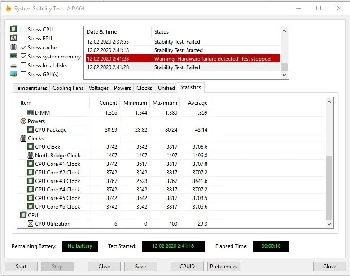Screen dimensions: 350x276
Task: Click the CPU Core #2 Clock icon
Action: (x=31, y=172)
